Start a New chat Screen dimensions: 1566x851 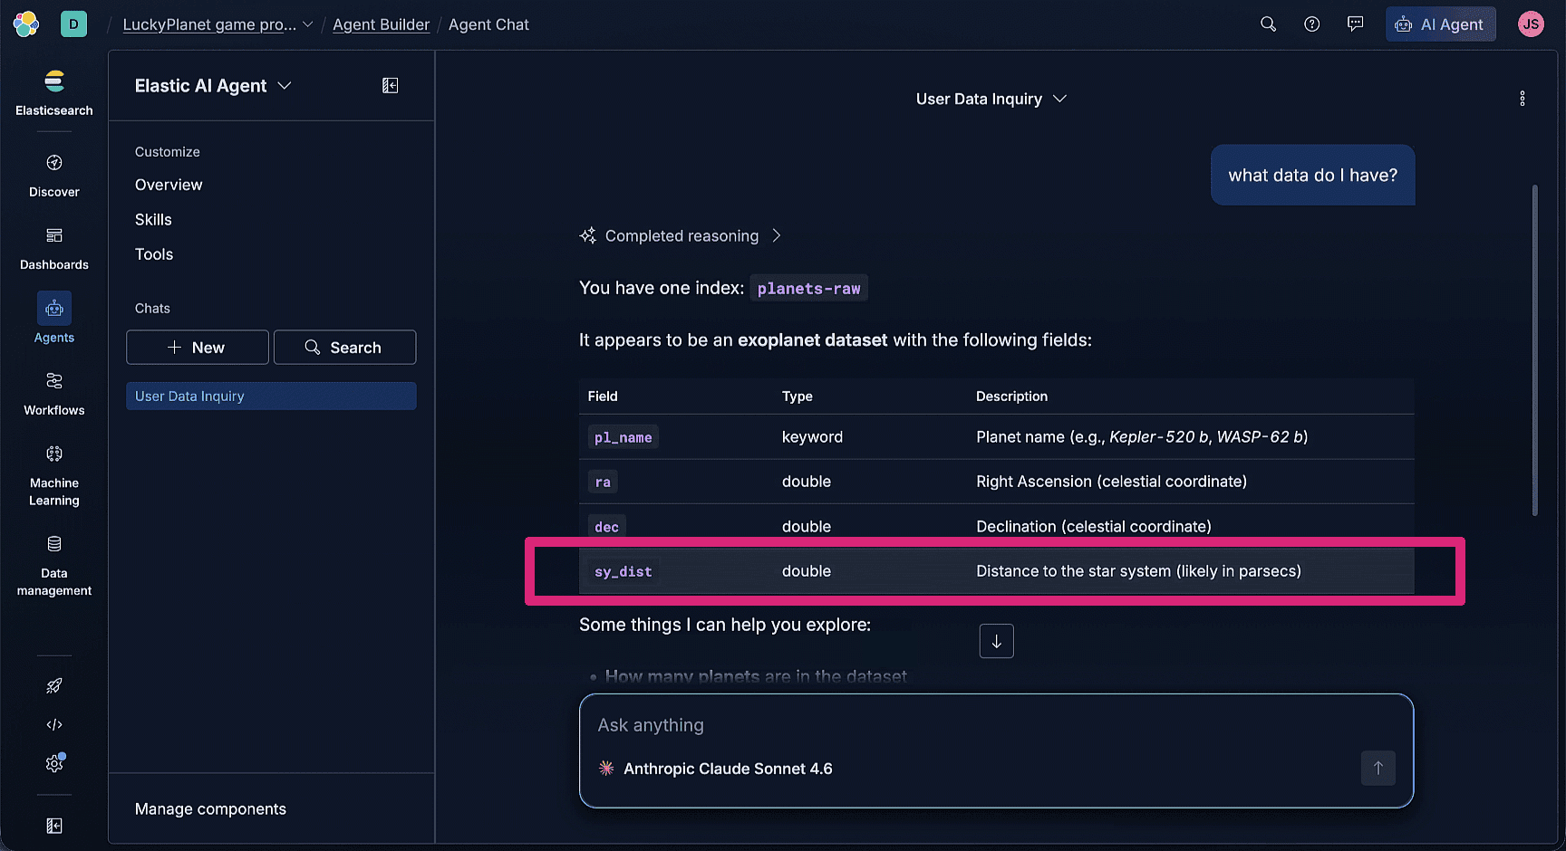point(198,348)
